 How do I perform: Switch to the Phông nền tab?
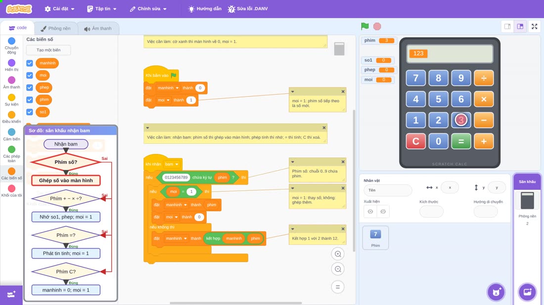[55, 29]
